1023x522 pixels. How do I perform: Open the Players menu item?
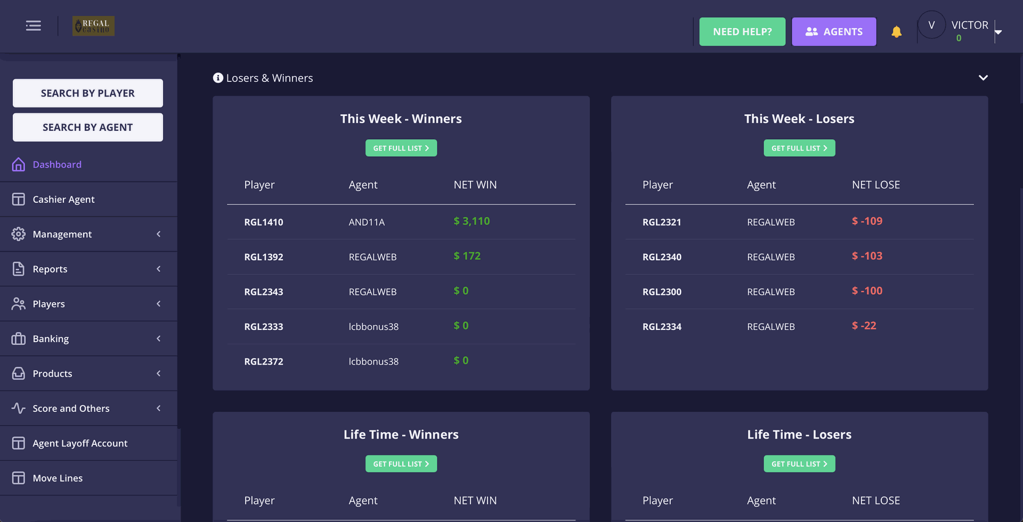point(49,304)
